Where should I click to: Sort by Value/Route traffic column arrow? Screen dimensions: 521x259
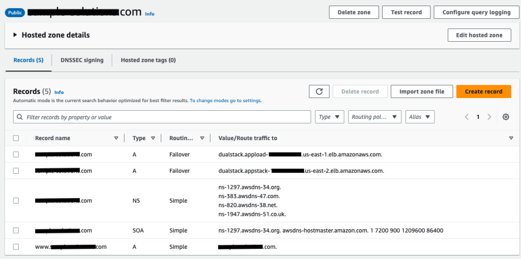(511, 138)
